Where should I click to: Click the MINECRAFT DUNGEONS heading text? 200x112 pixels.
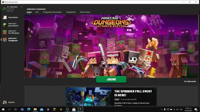tap(36, 9)
